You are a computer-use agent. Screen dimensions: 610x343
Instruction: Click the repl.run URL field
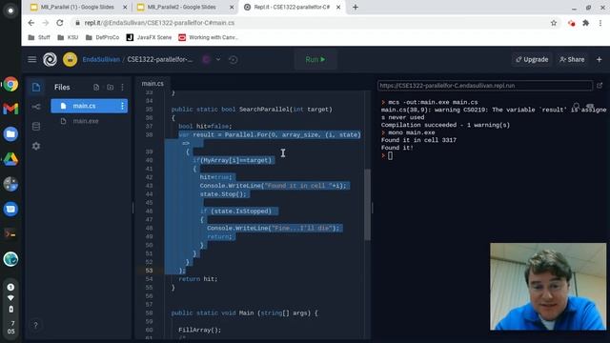pos(485,86)
